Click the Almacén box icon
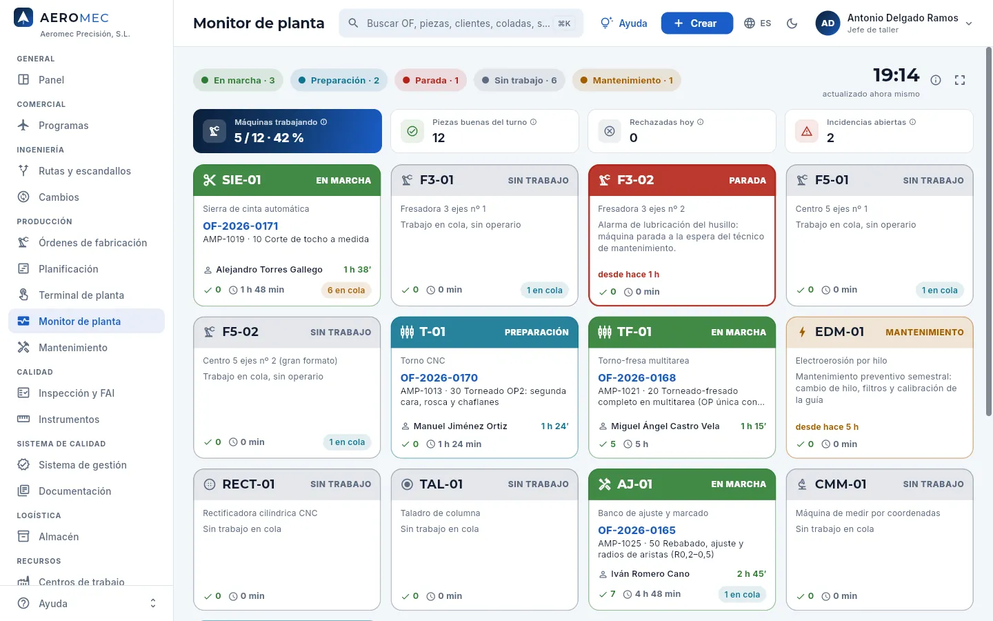 [23, 536]
